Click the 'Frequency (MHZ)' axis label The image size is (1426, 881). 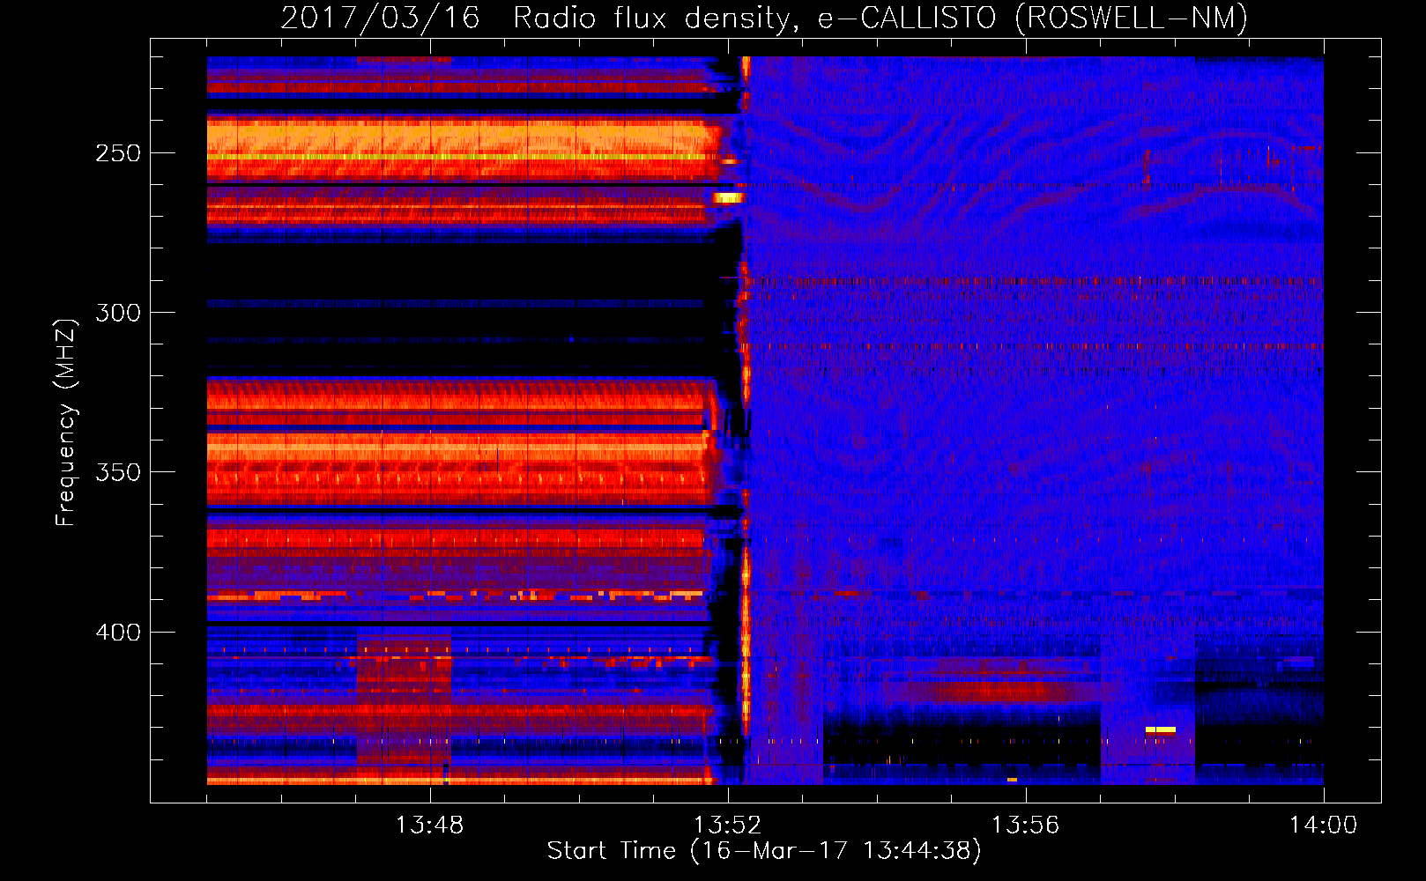point(66,422)
